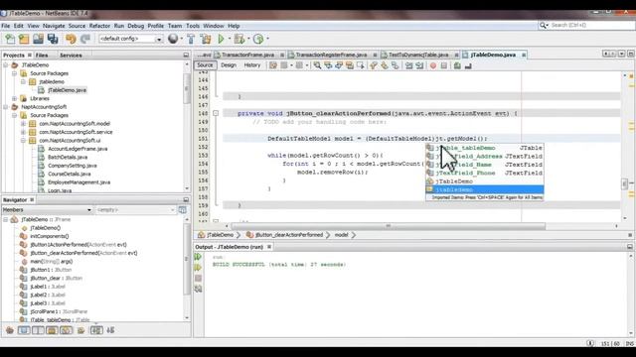The width and height of the screenshot is (636, 357).
Task: Click the Clean and Build icon
Action: click(206, 39)
